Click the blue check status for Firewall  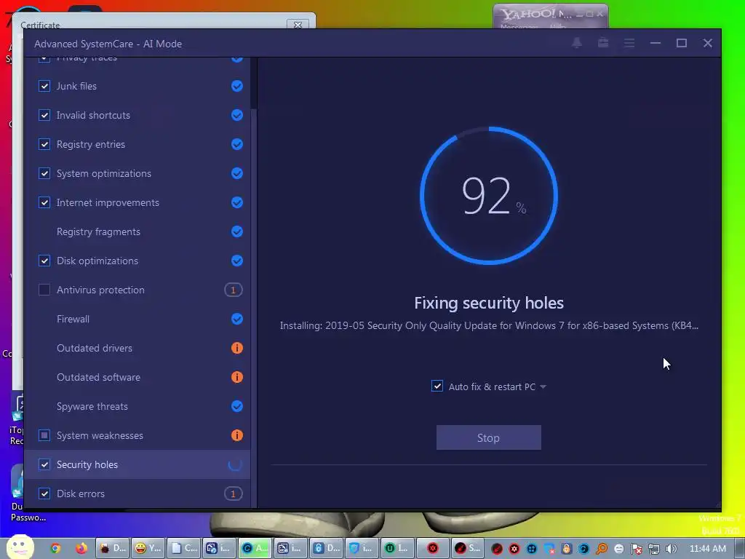pyautogui.click(x=236, y=319)
